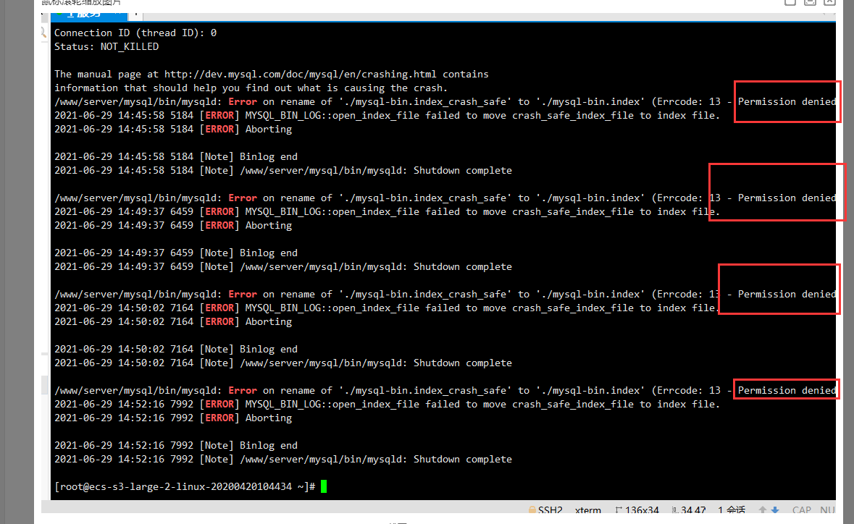Click the 'Status: NOT_KILLED' line
854x524 pixels.
106,46
